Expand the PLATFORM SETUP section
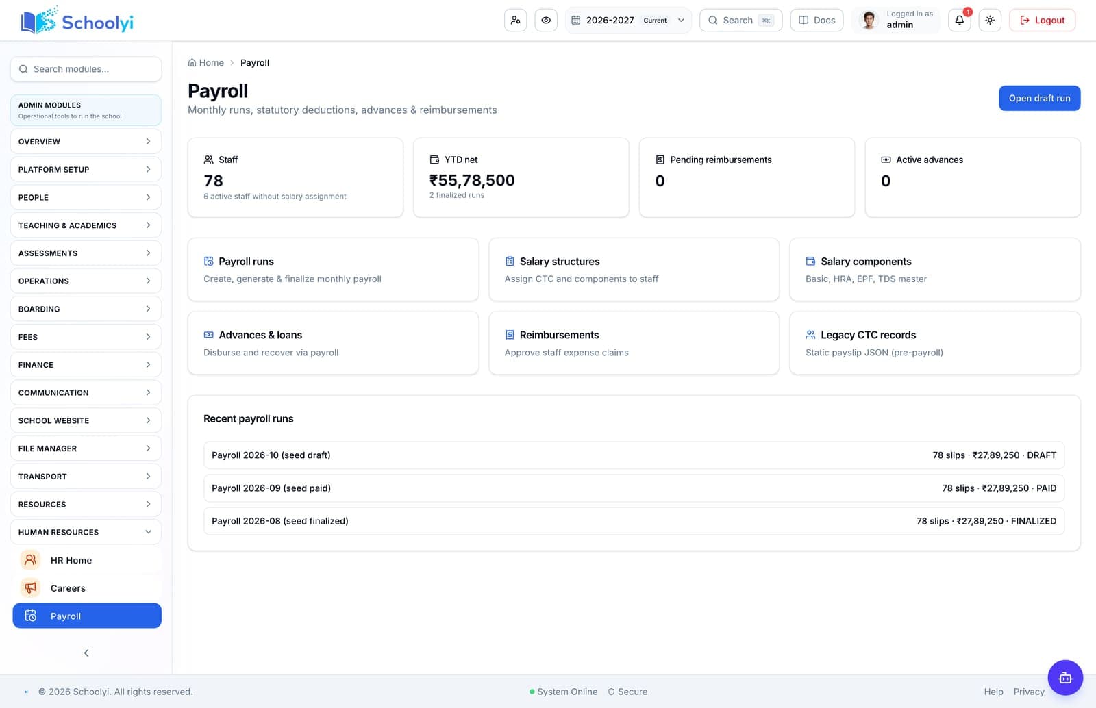 (x=86, y=169)
